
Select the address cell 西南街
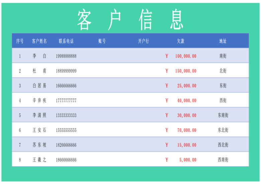(223, 160)
